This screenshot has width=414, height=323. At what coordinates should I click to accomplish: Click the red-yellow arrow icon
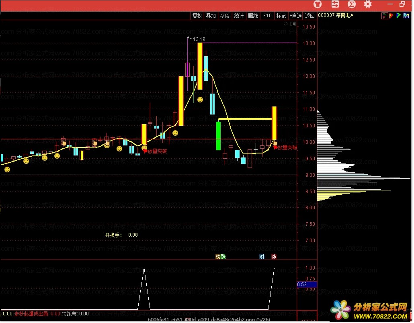(391, 16)
